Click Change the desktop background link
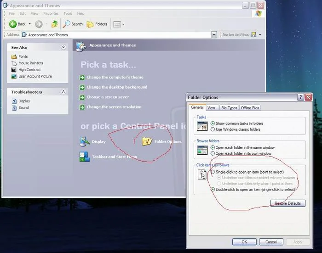The width and height of the screenshot is (322, 253). point(117,87)
